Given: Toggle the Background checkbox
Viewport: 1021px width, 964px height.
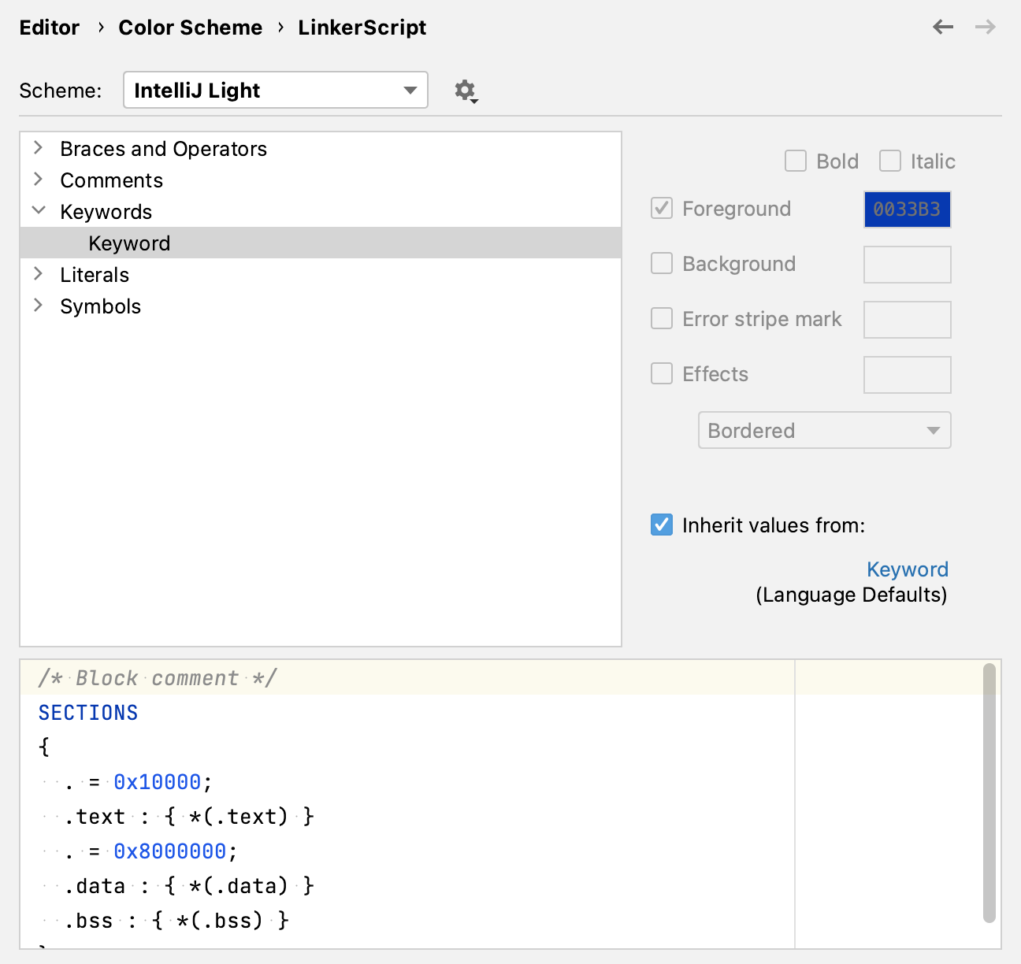Looking at the screenshot, I should coord(661,263).
